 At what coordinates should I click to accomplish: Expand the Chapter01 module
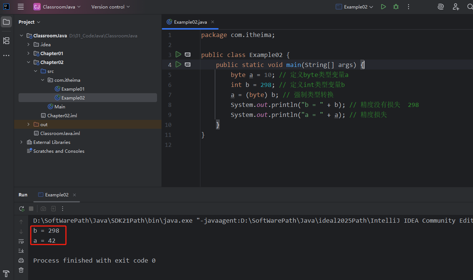pyautogui.click(x=29, y=54)
